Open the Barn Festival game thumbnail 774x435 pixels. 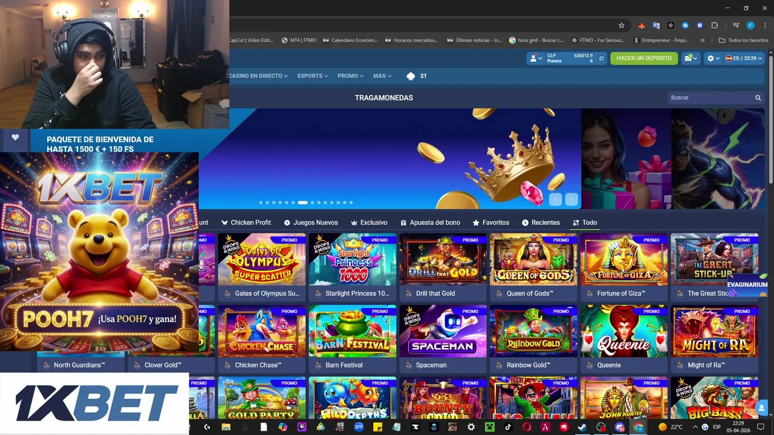353,331
